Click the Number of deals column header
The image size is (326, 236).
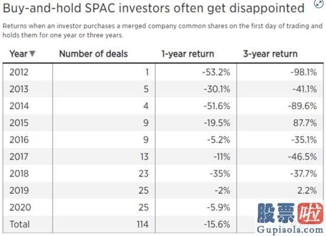tap(93, 54)
